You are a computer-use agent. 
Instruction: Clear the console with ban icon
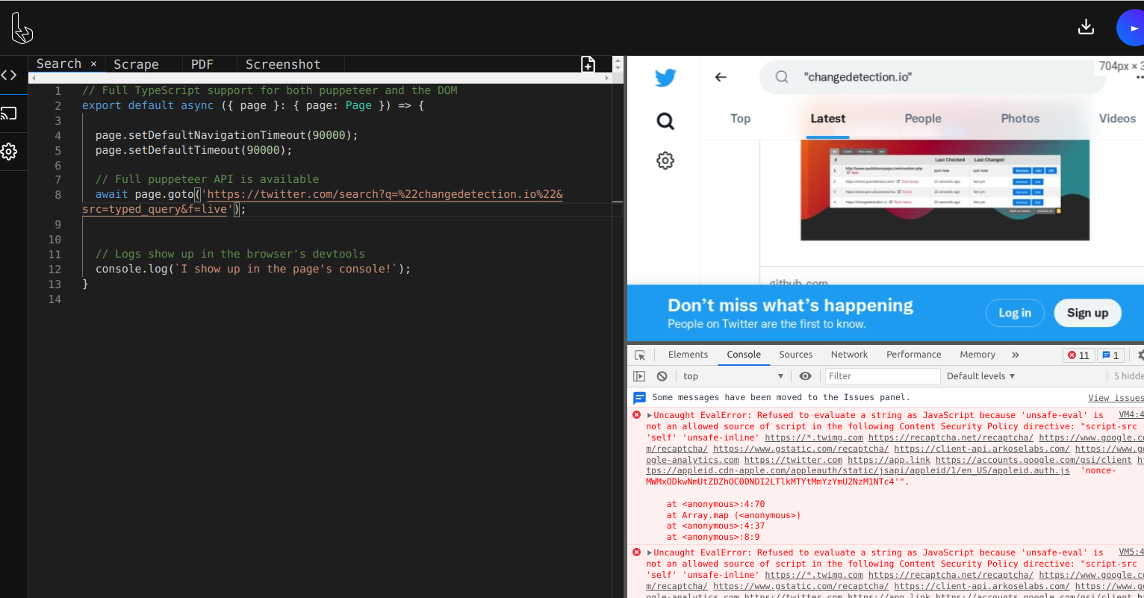[x=662, y=376]
